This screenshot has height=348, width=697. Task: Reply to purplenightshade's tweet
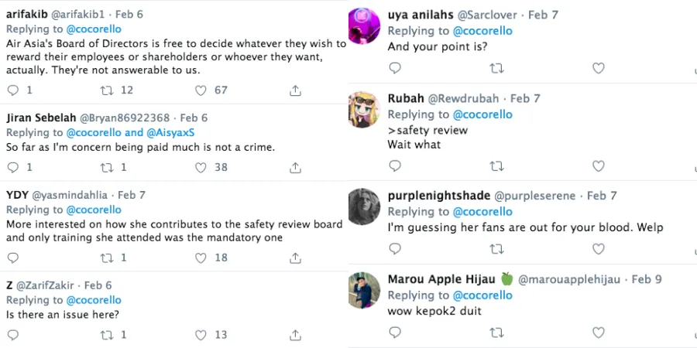395,248
